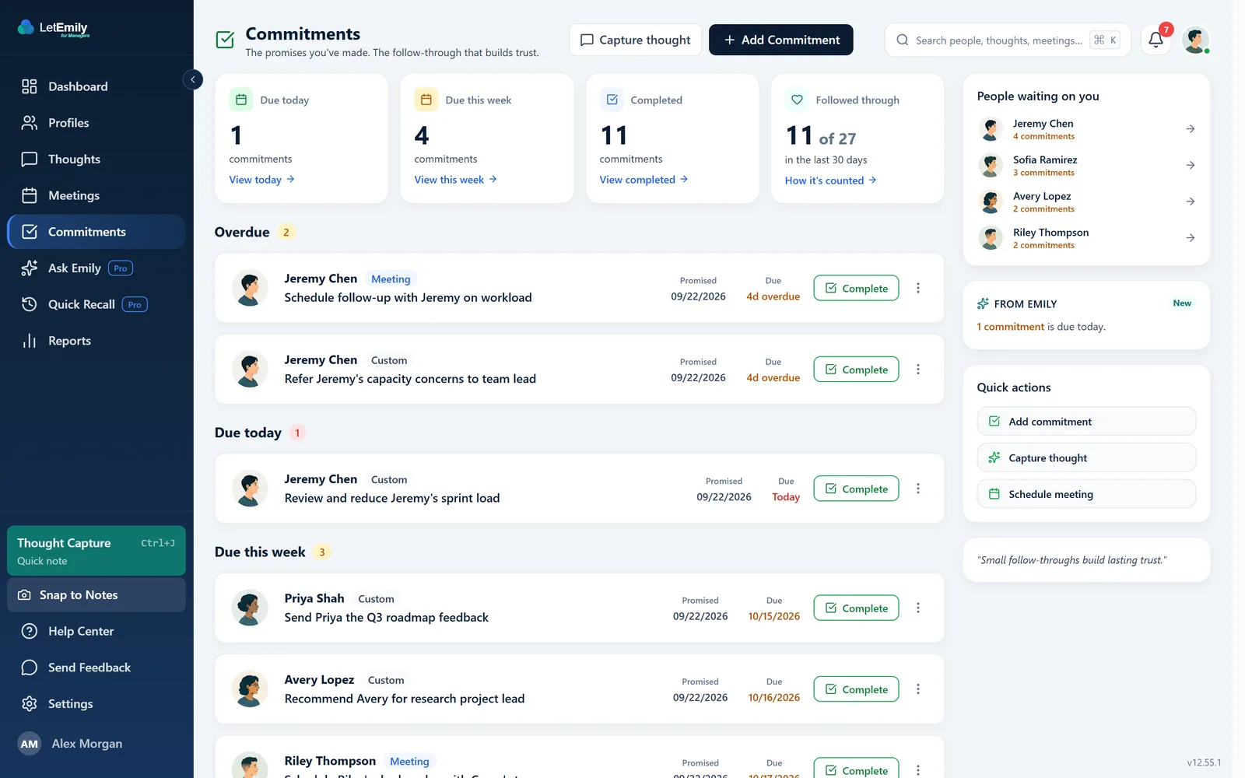Open the notifications bell
The width and height of the screenshot is (1245, 778).
[1156, 40]
